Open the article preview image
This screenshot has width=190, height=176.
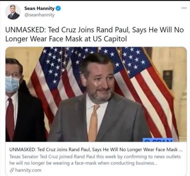(x=96, y=94)
